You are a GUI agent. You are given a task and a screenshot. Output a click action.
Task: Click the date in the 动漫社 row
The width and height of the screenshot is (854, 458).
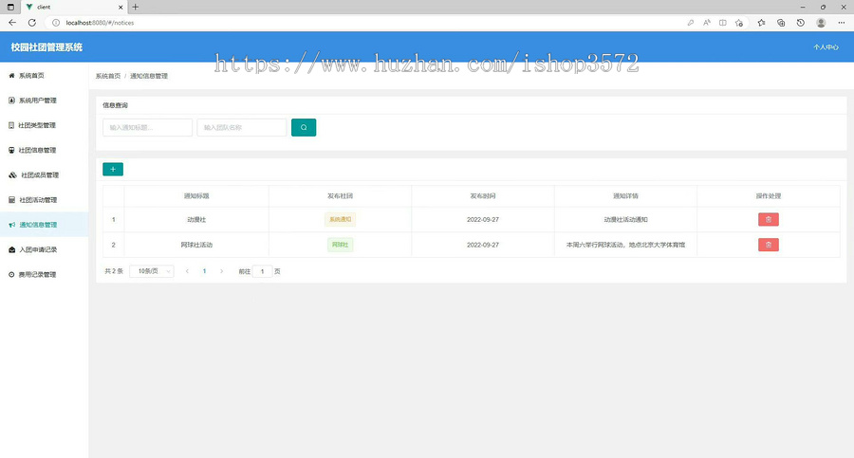(x=483, y=219)
